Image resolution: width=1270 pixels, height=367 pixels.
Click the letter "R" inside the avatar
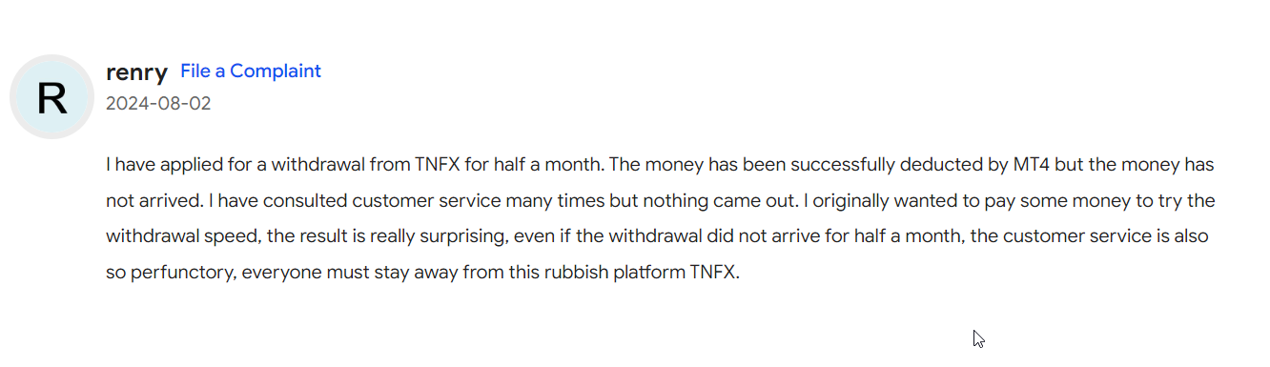pyautogui.click(x=51, y=98)
